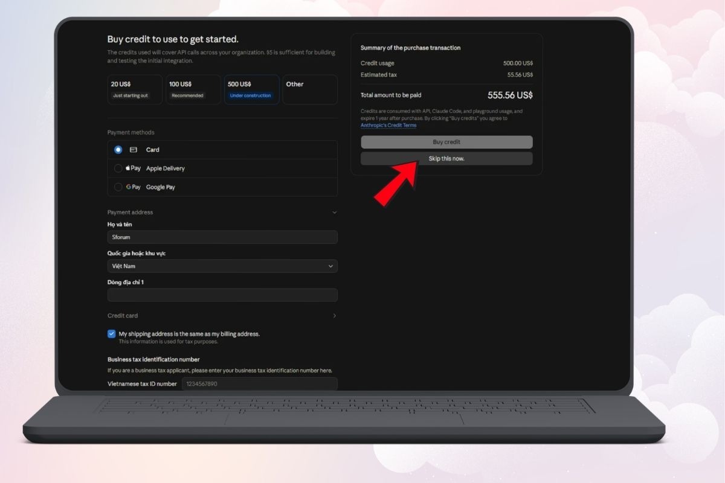Screen dimensions: 725x483
Task: Click the Vietnamese tax ID number field
Action: click(x=259, y=384)
